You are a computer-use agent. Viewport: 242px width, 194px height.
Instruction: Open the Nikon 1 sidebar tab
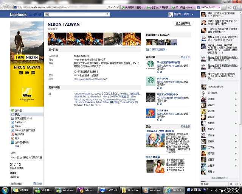[x=19, y=126]
